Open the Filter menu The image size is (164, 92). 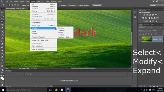[38, 2]
